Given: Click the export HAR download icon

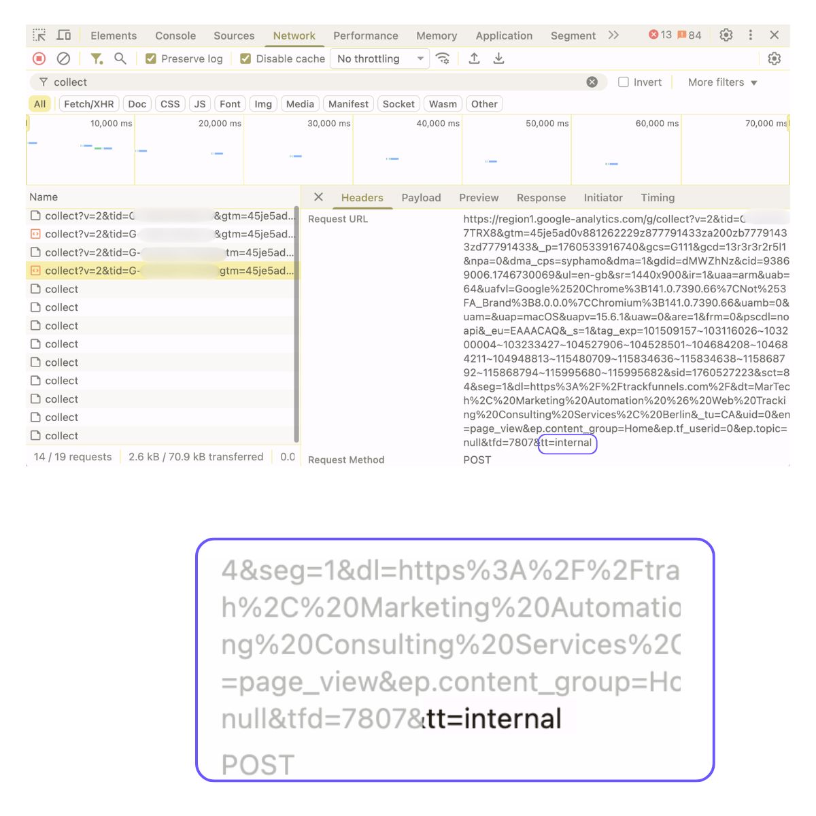Looking at the screenshot, I should coord(498,59).
